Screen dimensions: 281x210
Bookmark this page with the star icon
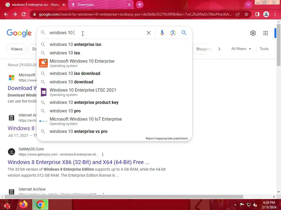tap(246, 14)
